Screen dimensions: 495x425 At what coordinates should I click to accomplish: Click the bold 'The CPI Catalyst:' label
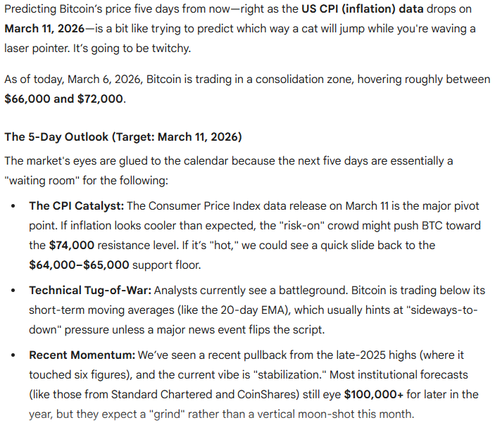[x=76, y=206]
